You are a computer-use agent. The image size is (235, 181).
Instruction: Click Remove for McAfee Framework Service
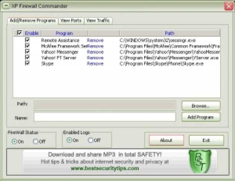point(95,46)
